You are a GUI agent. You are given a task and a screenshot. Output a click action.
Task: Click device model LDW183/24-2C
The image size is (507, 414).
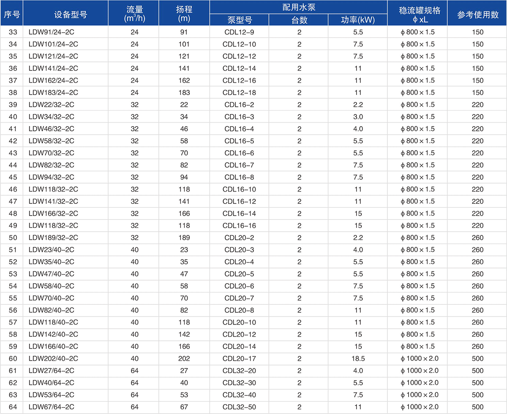(53, 92)
